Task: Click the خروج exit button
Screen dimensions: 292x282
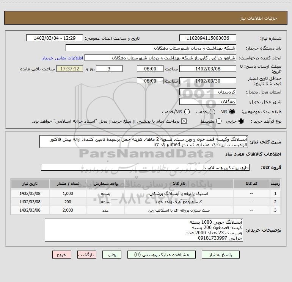Action: click(x=62, y=255)
